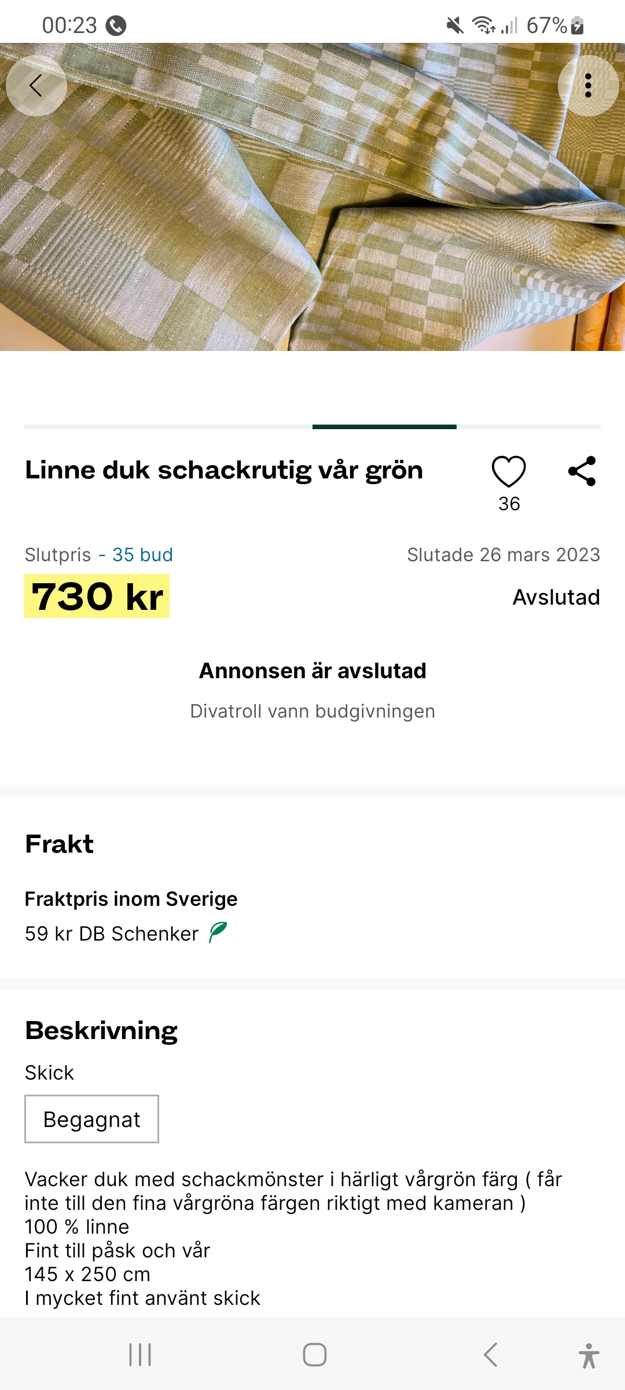Image resolution: width=625 pixels, height=1390 pixels.
Task: Tap the Begagnat condition tag
Action: tap(91, 1119)
